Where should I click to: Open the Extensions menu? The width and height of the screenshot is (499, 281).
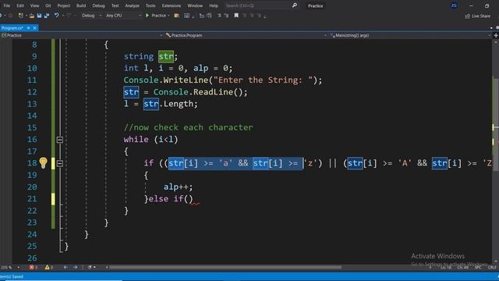[x=172, y=5]
